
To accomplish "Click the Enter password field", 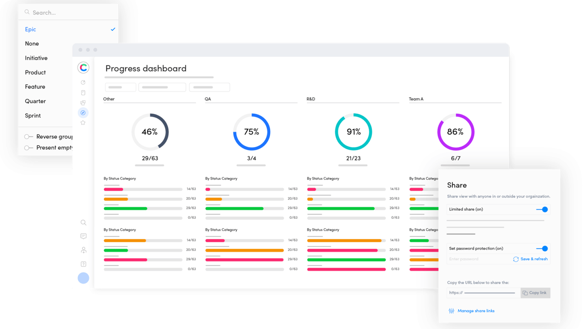I will click(478, 259).
